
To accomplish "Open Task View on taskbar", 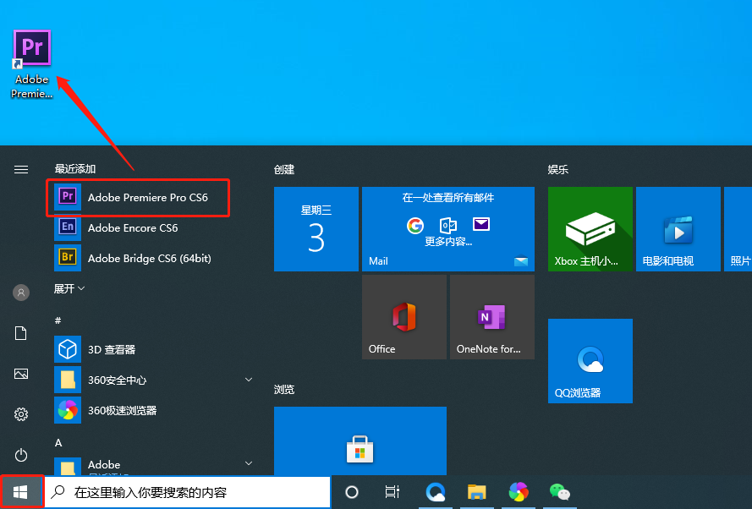I will click(392, 492).
